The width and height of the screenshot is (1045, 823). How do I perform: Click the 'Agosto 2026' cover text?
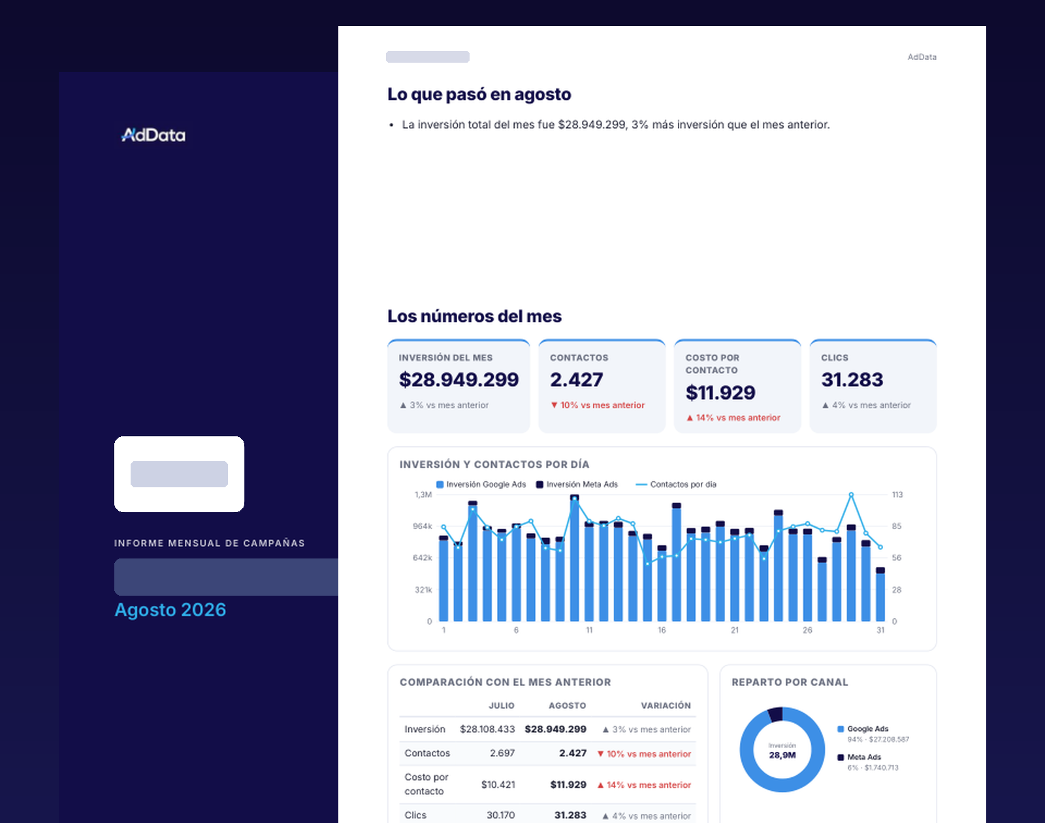(170, 609)
